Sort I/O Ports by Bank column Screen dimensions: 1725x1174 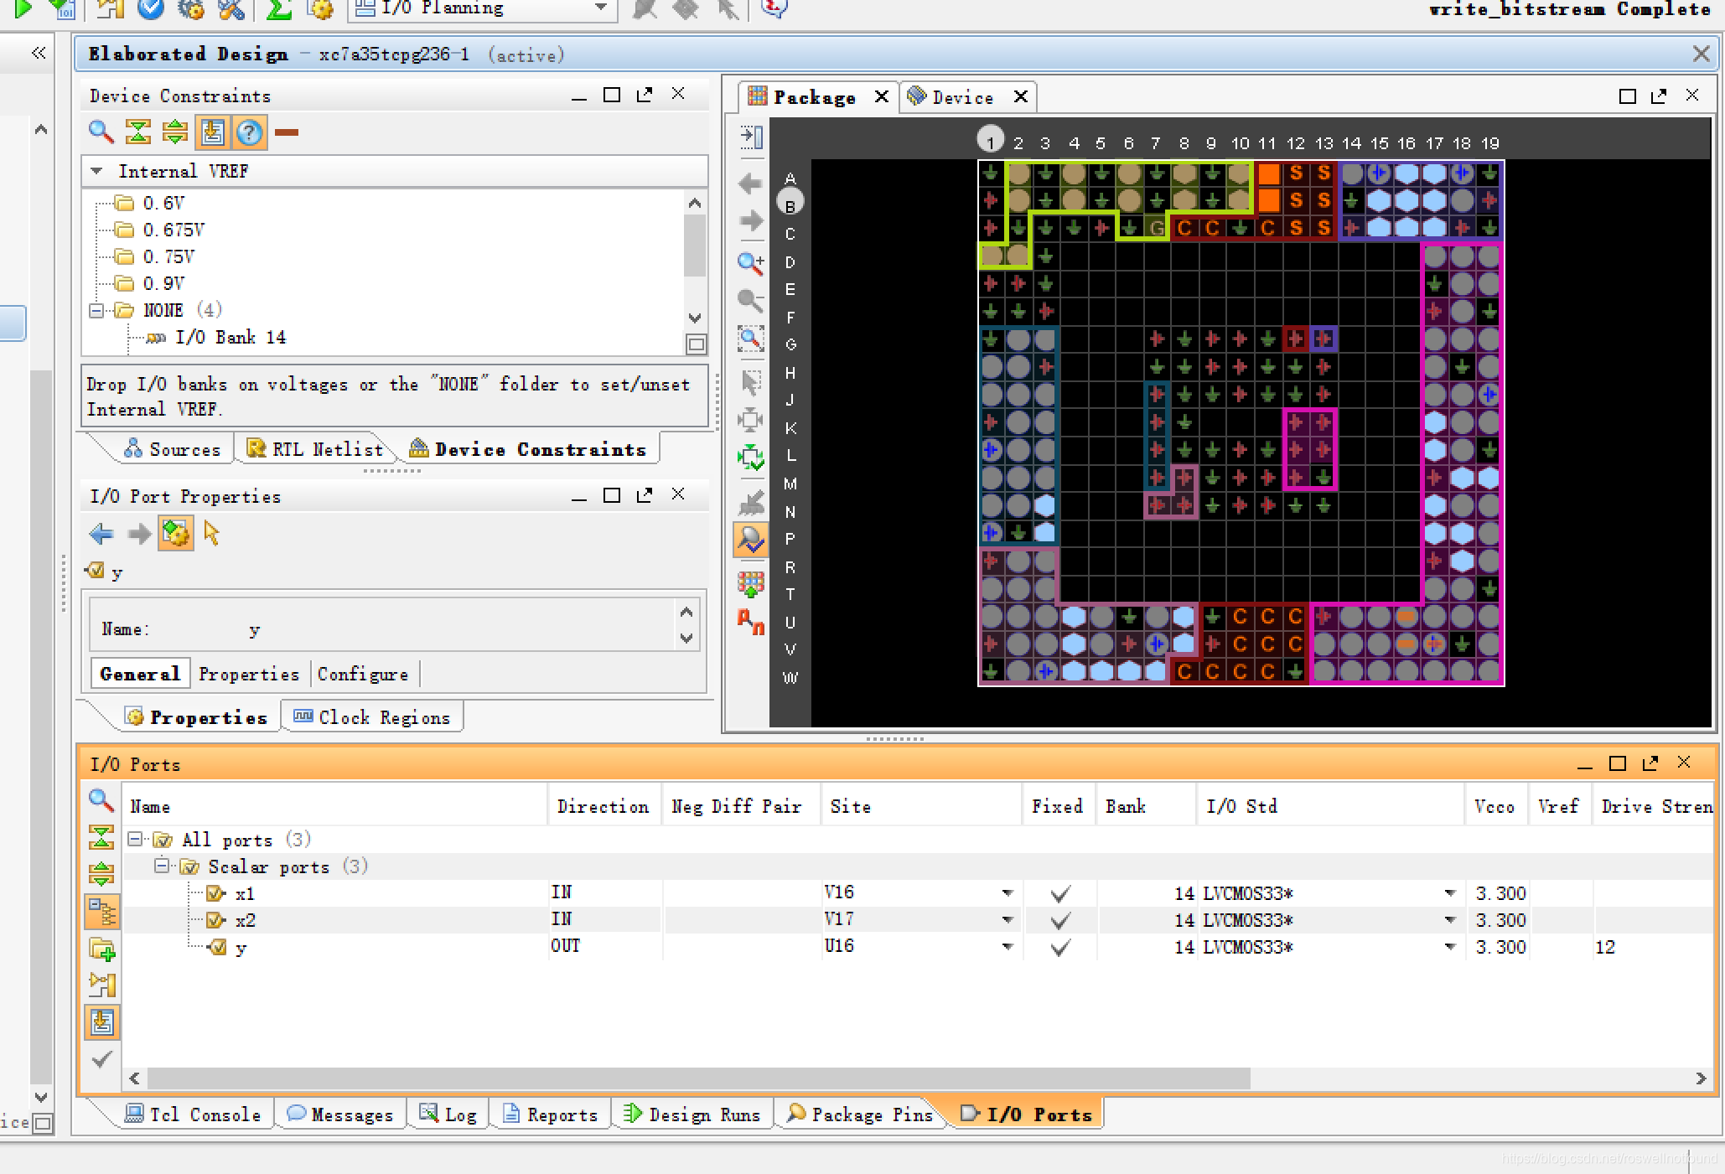(1145, 806)
